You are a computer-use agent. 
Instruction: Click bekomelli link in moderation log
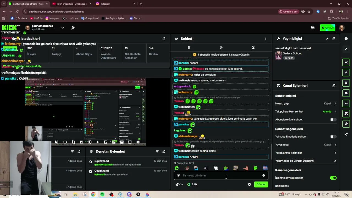pyautogui.click(x=100, y=174)
